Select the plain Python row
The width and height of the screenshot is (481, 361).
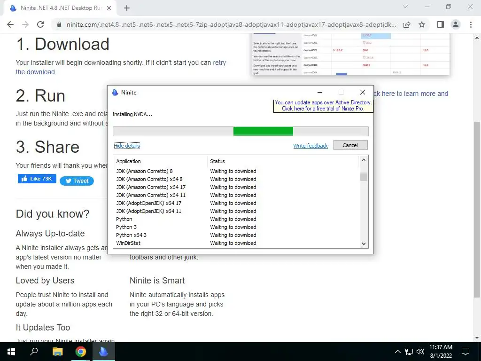point(236,219)
